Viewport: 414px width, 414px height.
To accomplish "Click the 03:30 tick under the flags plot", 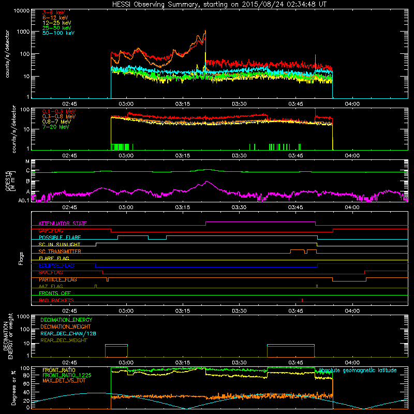I will tap(239, 311).
